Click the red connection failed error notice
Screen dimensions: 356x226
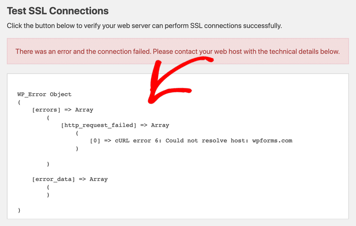(x=177, y=52)
